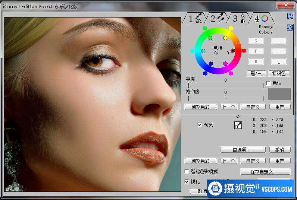Click the inner cyan dot inside hue wheel
The image size is (297, 200).
[x=203, y=51]
